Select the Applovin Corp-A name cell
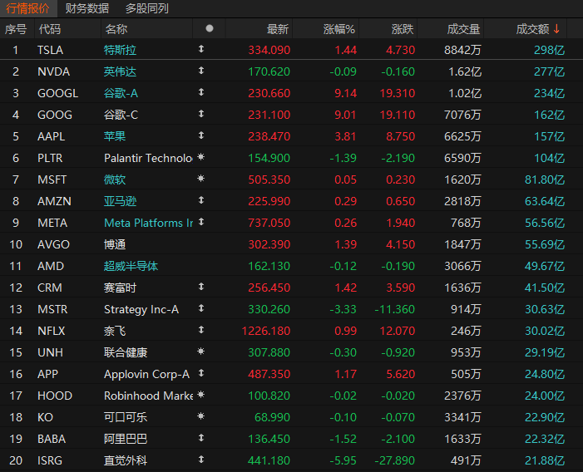 [147, 374]
